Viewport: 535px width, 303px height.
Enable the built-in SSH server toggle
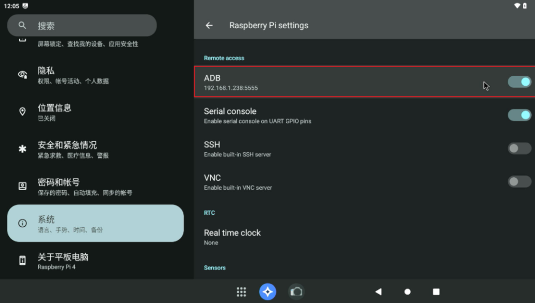519,148
